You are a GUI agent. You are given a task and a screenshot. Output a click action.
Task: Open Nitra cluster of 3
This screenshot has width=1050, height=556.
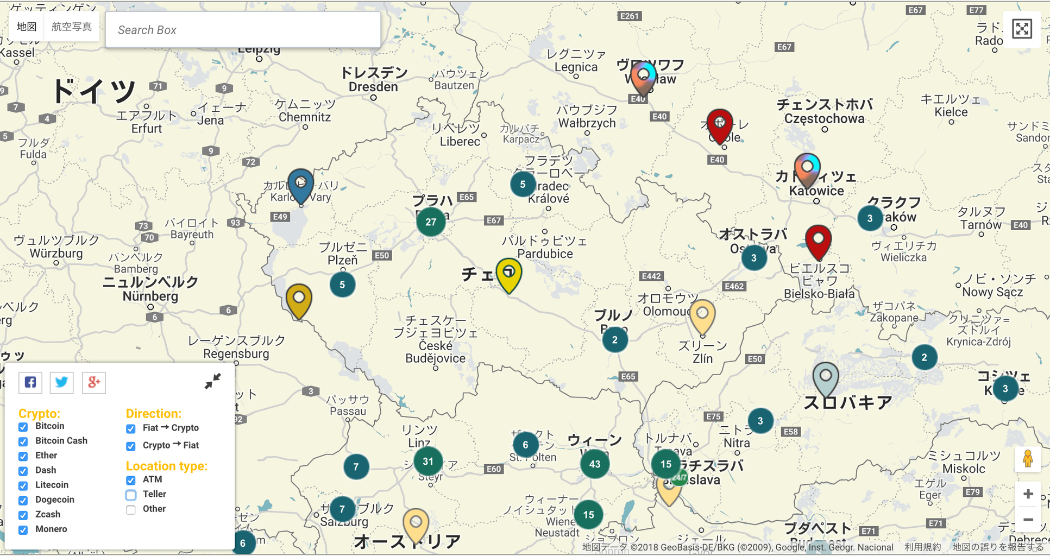coord(760,420)
